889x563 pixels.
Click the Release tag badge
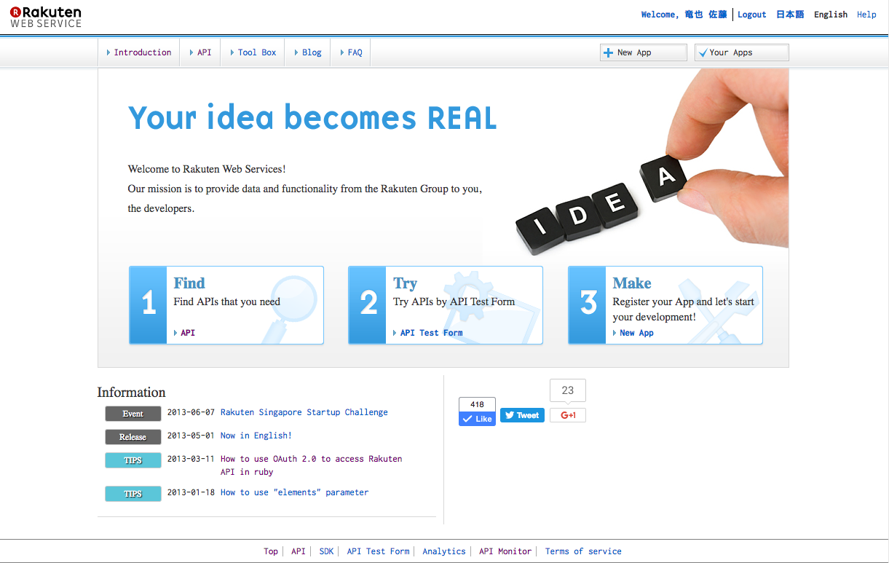[133, 437]
